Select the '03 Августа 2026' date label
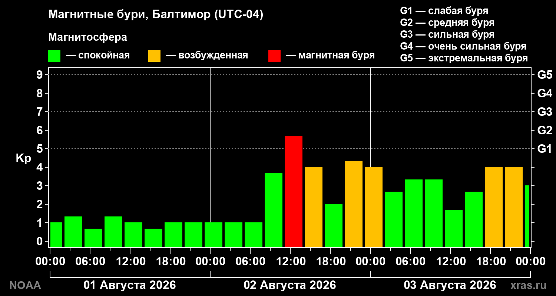This screenshot has height=296, width=556. pyautogui.click(x=450, y=285)
